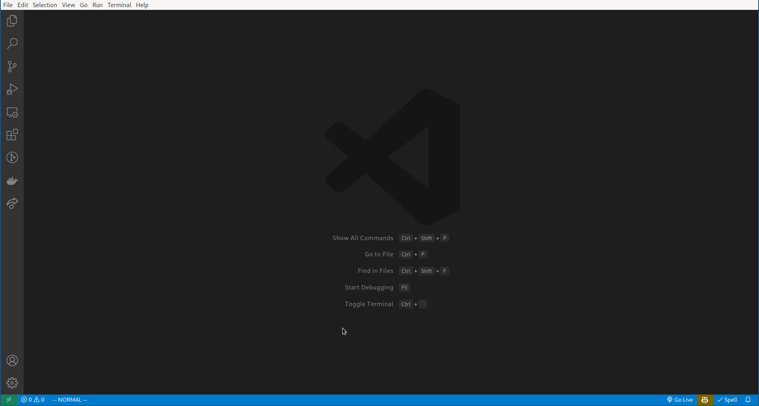Toggle the remote connection indicator

9,400
